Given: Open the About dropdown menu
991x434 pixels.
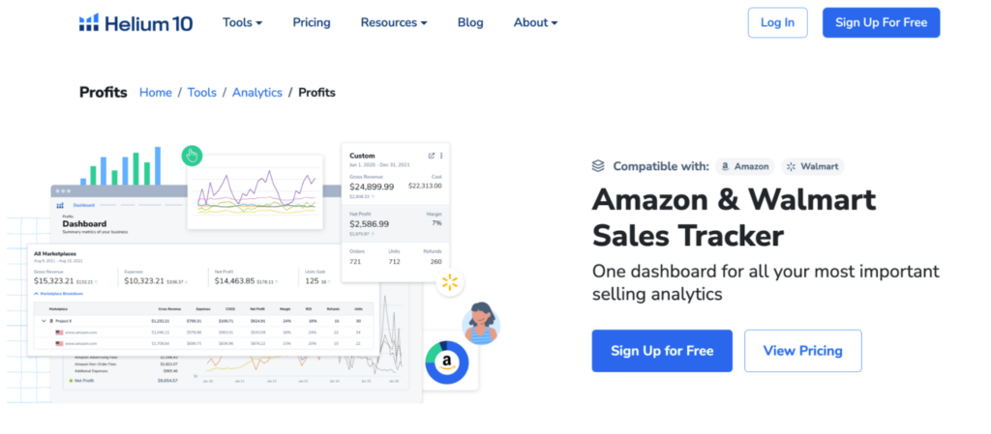Looking at the screenshot, I should click(535, 22).
